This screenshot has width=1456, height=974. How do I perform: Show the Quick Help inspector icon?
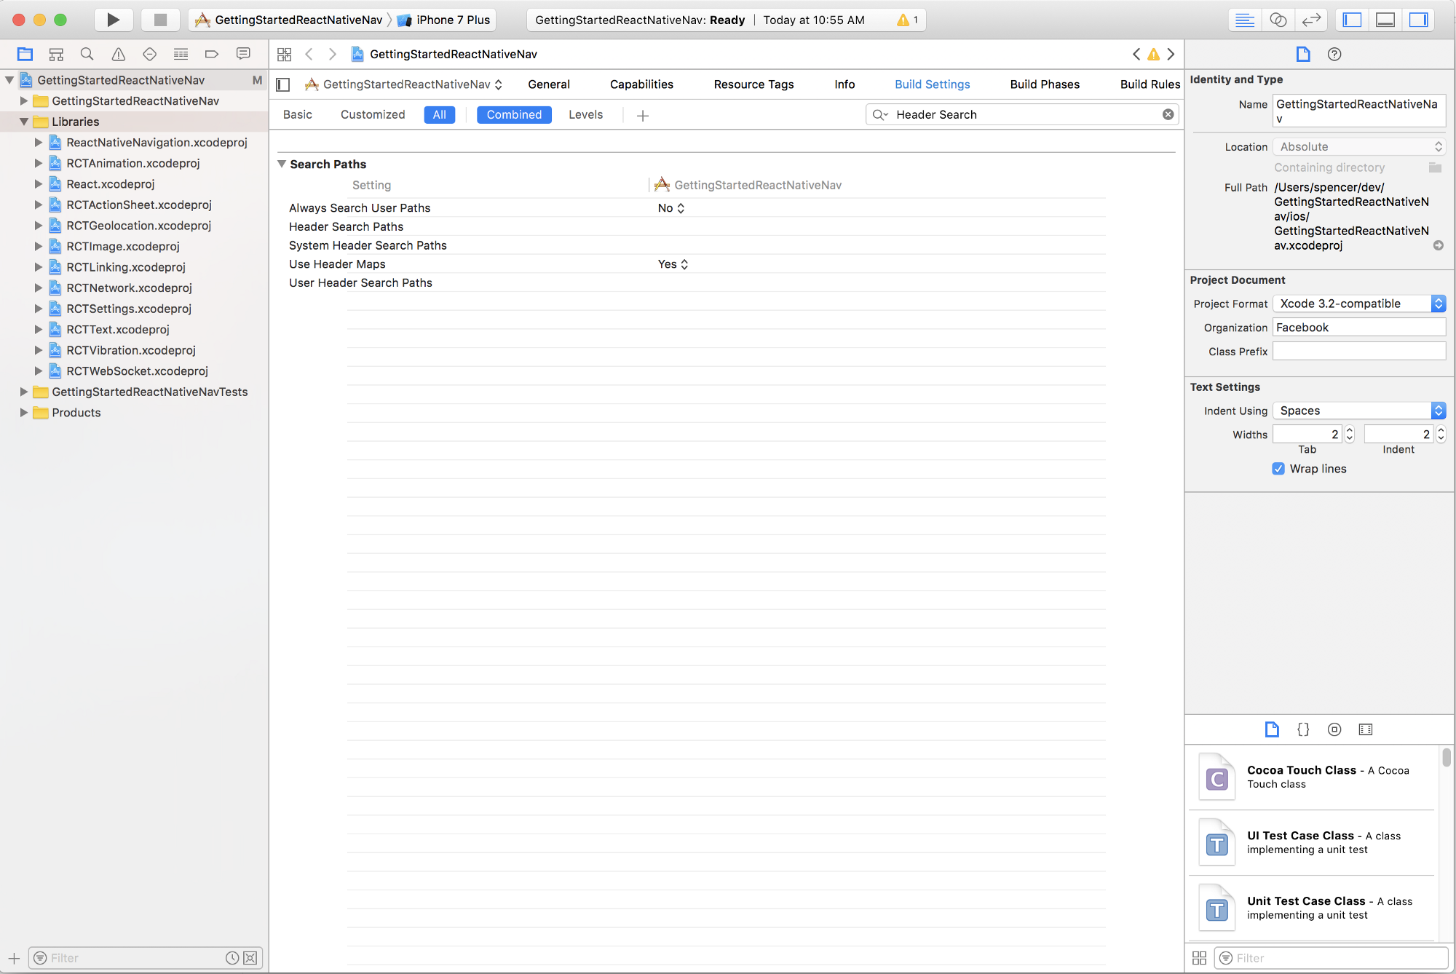coord(1334,54)
